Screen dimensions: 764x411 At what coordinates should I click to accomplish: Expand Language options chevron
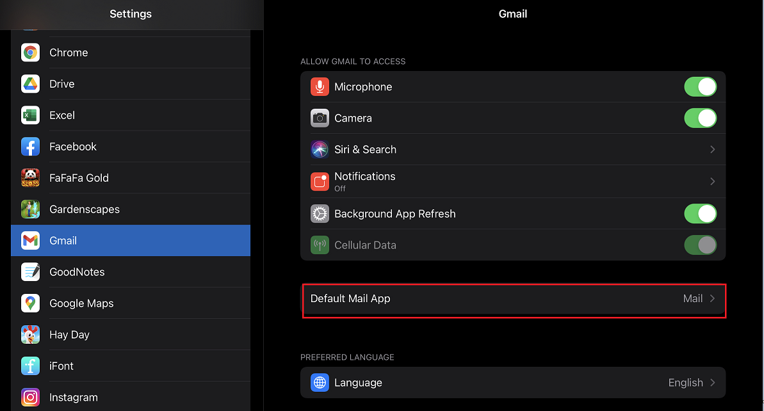coord(712,383)
